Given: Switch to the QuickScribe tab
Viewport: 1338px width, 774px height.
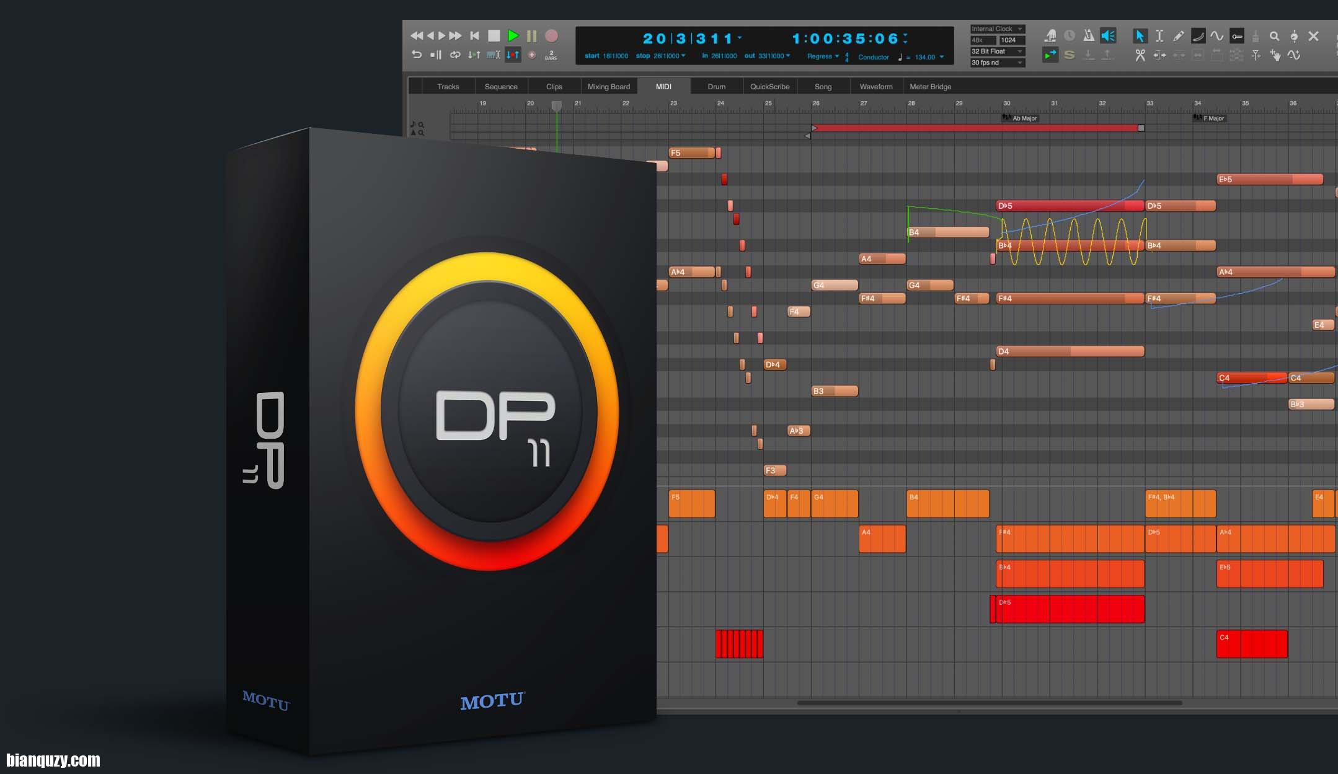Looking at the screenshot, I should click(x=769, y=87).
